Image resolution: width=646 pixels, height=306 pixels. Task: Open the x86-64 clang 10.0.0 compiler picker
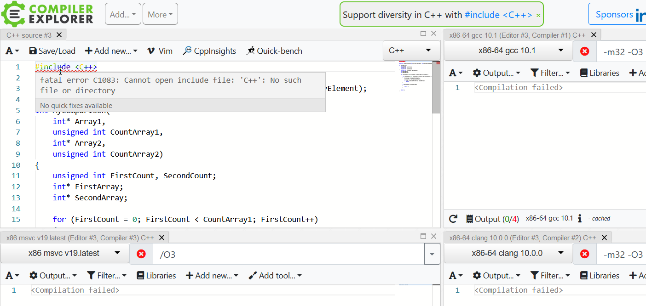pos(508,253)
